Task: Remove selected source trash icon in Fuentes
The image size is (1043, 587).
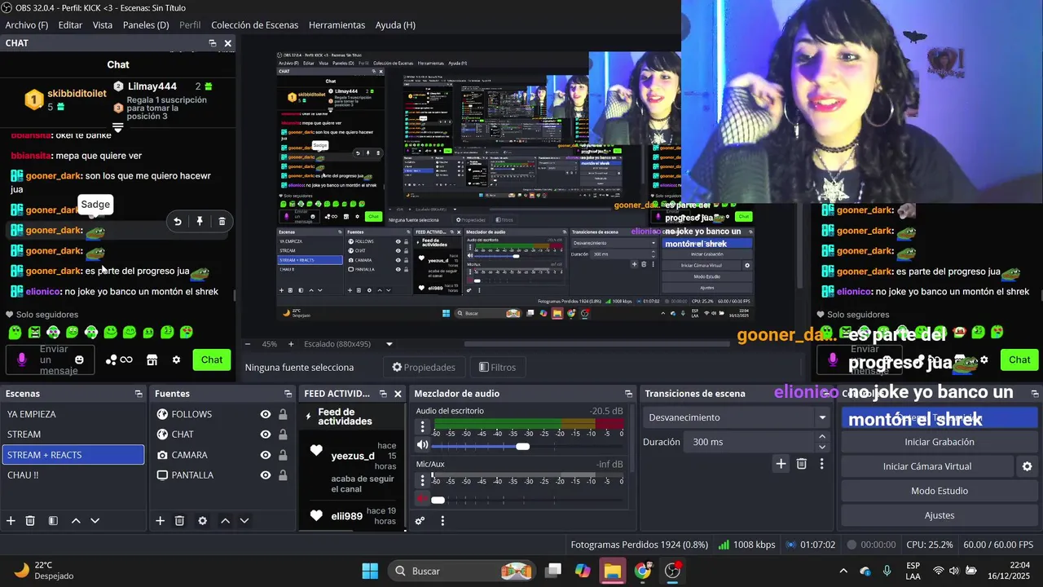Action: click(x=180, y=521)
